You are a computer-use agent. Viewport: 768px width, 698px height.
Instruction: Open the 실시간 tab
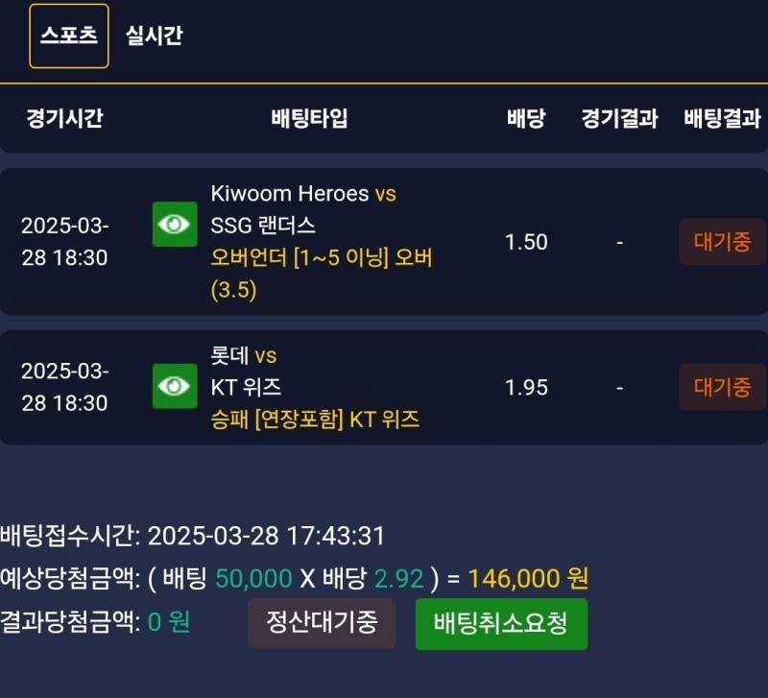click(154, 36)
